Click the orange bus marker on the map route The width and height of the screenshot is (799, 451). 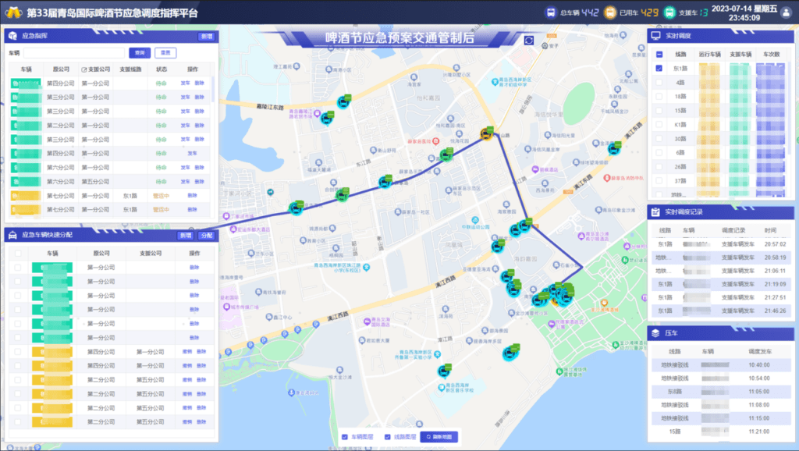point(485,134)
